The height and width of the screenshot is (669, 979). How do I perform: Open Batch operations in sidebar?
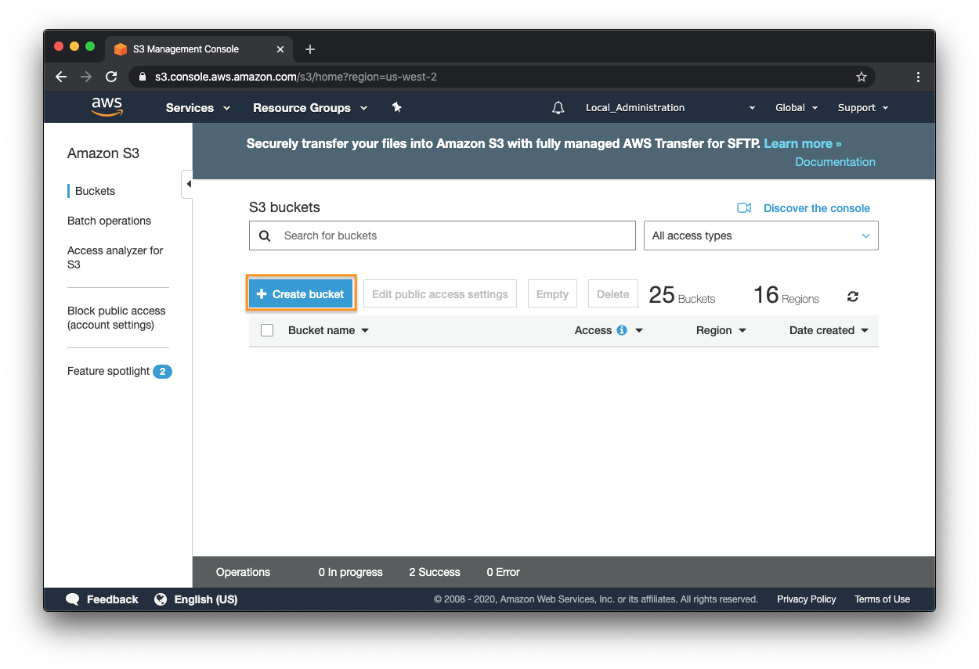109,221
